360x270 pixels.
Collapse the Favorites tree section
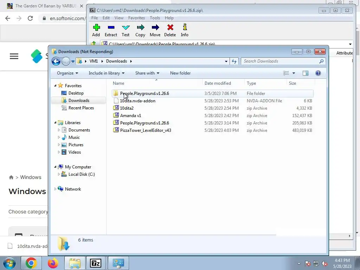pyautogui.click(x=55, y=86)
